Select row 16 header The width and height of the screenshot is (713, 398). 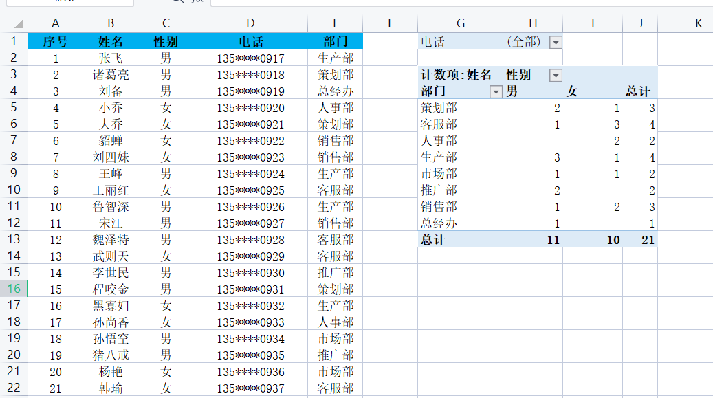(14, 289)
